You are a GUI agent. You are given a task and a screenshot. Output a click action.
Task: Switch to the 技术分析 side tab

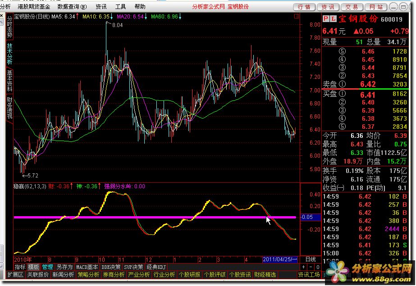click(x=9, y=54)
